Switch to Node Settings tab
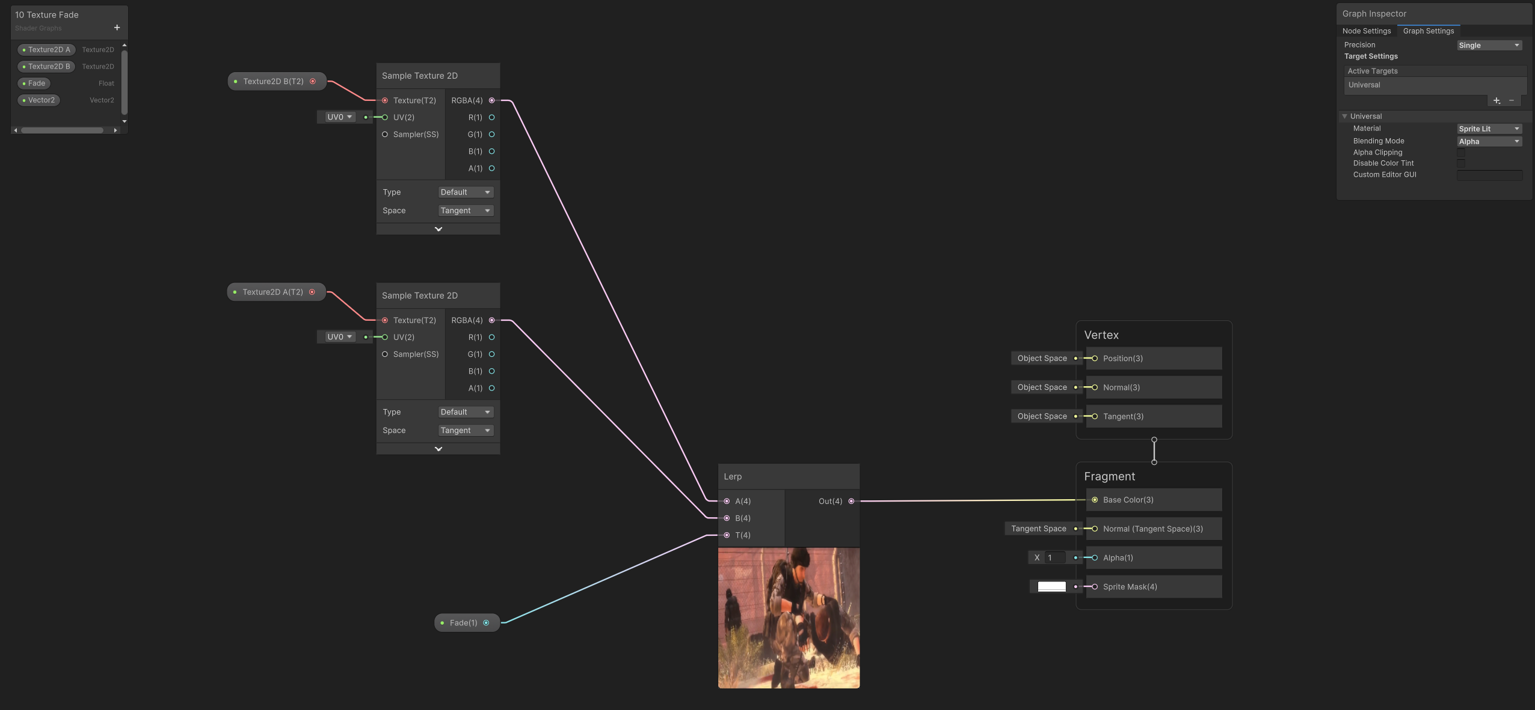Image resolution: width=1535 pixels, height=710 pixels. (x=1366, y=31)
